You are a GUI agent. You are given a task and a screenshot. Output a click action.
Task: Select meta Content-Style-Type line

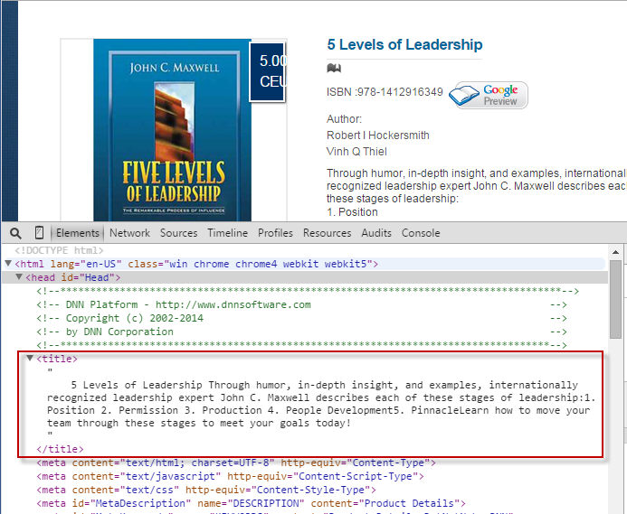206,490
